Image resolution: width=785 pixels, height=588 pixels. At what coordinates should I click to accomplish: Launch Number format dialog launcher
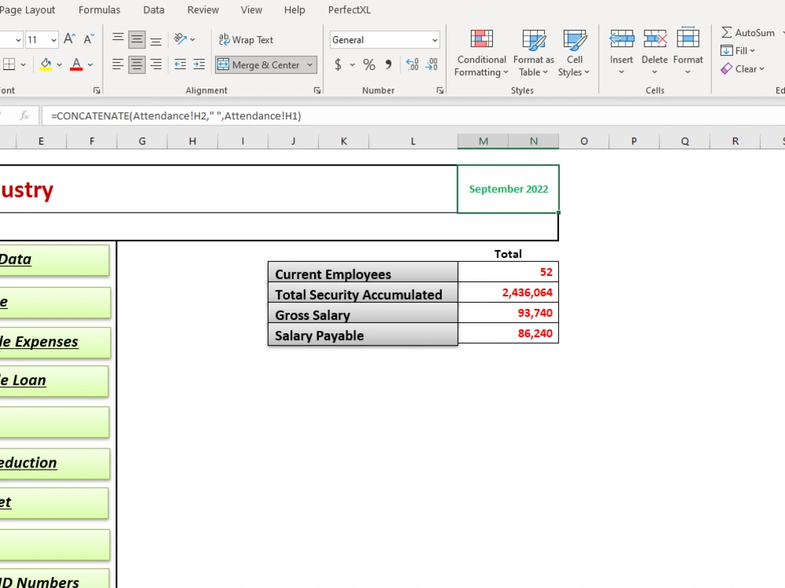440,90
